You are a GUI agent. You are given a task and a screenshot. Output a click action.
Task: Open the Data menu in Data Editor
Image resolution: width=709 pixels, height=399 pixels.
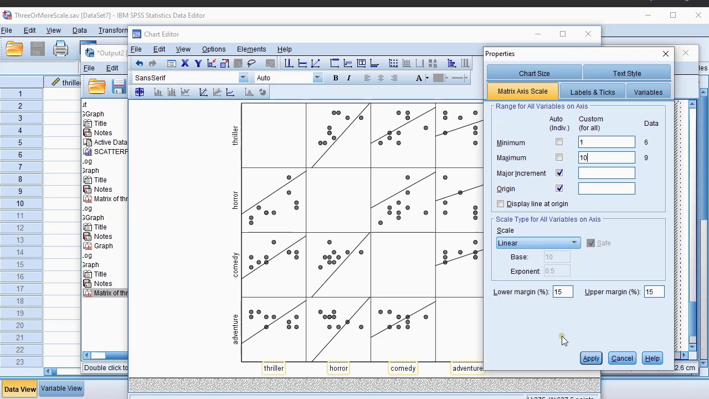pyautogui.click(x=79, y=30)
